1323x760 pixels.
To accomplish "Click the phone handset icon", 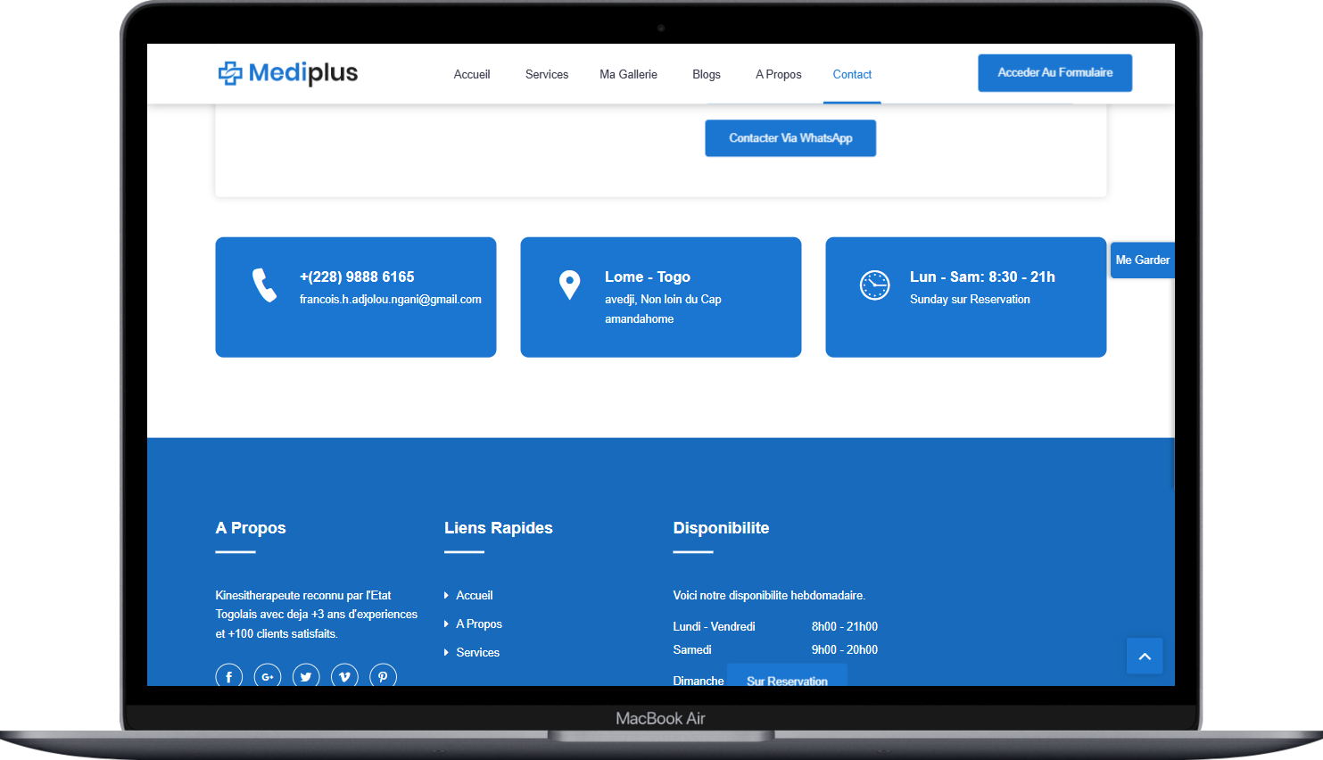I will [264, 285].
